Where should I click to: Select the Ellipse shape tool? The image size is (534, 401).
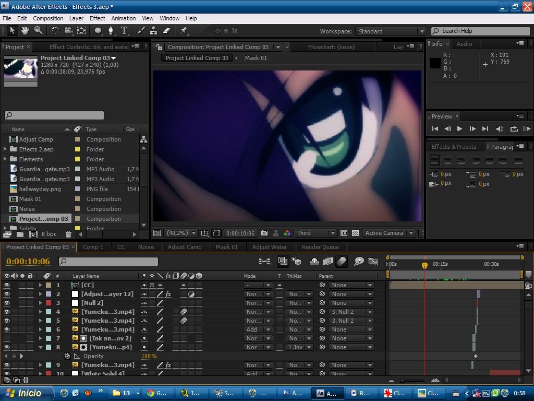98,31
